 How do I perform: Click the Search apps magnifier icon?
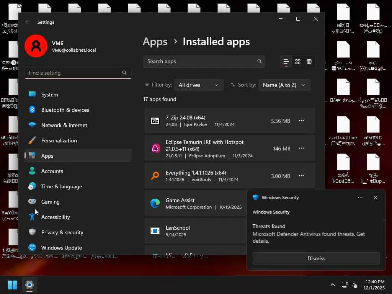pos(260,61)
